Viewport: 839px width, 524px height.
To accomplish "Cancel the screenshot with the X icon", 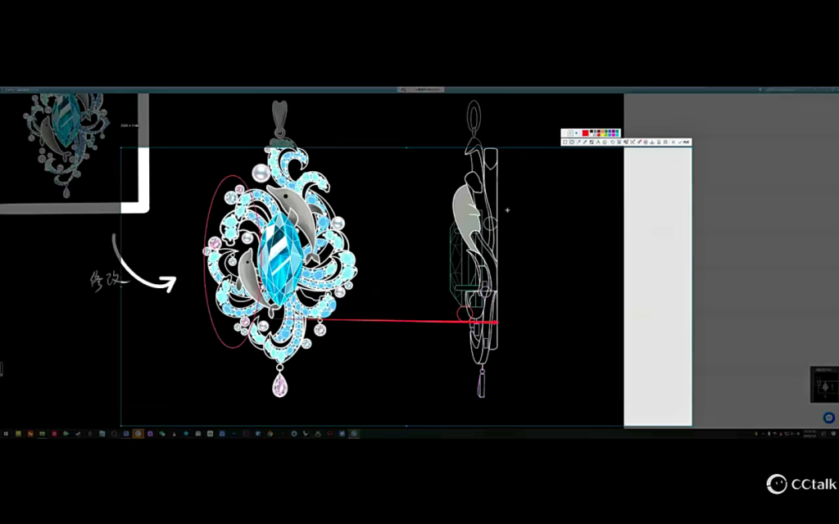I will pos(673,142).
